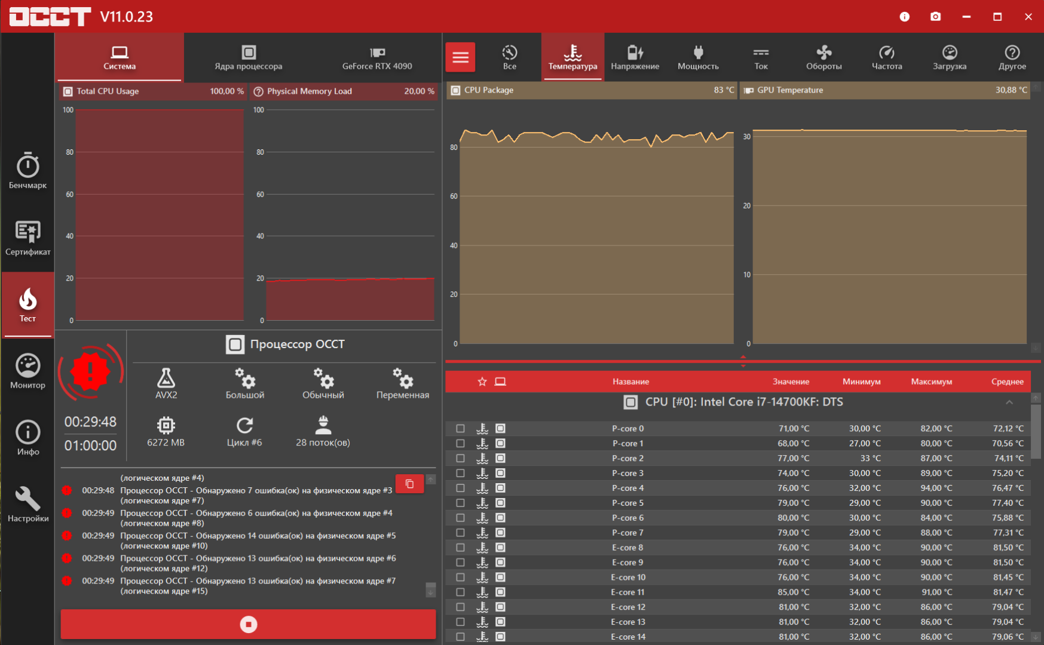The height and width of the screenshot is (645, 1044).
Task: Show Мощность sensors category
Action: [x=698, y=57]
